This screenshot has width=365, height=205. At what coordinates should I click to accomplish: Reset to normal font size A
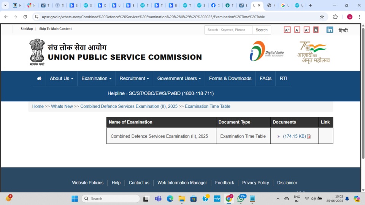click(297, 30)
